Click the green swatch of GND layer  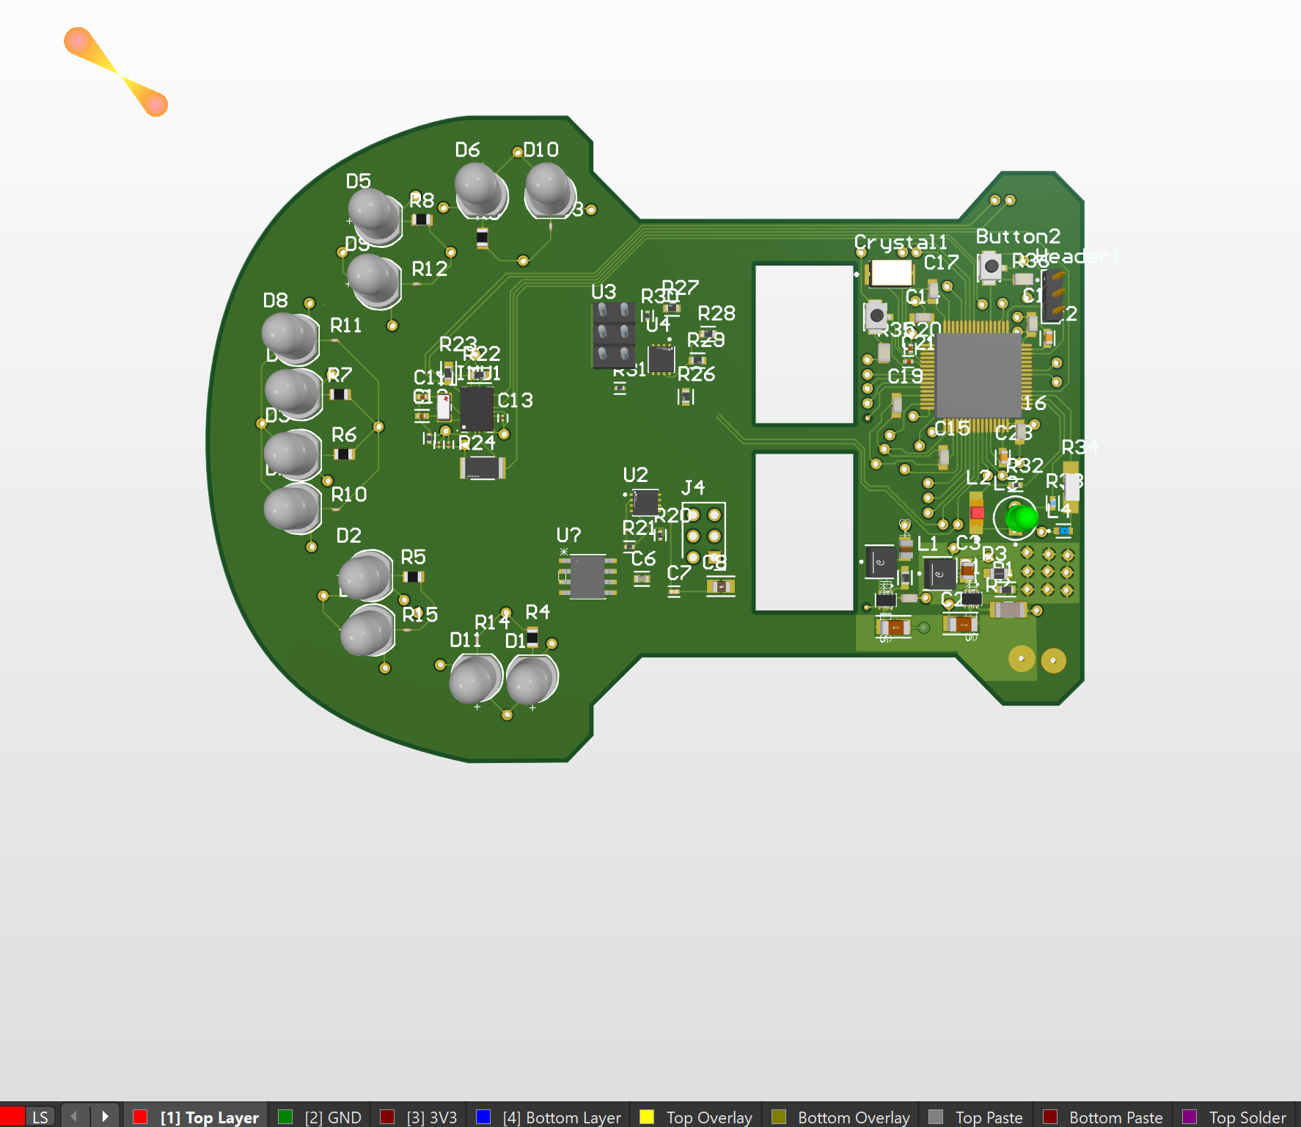[285, 1117]
